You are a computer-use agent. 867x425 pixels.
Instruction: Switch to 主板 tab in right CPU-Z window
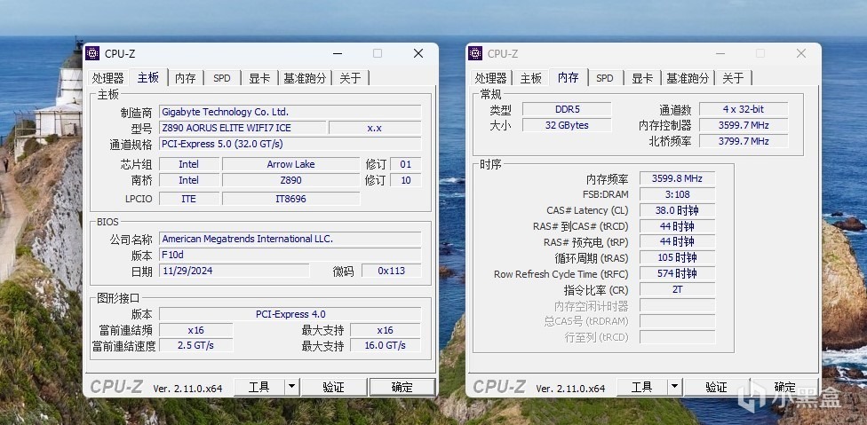coord(531,78)
